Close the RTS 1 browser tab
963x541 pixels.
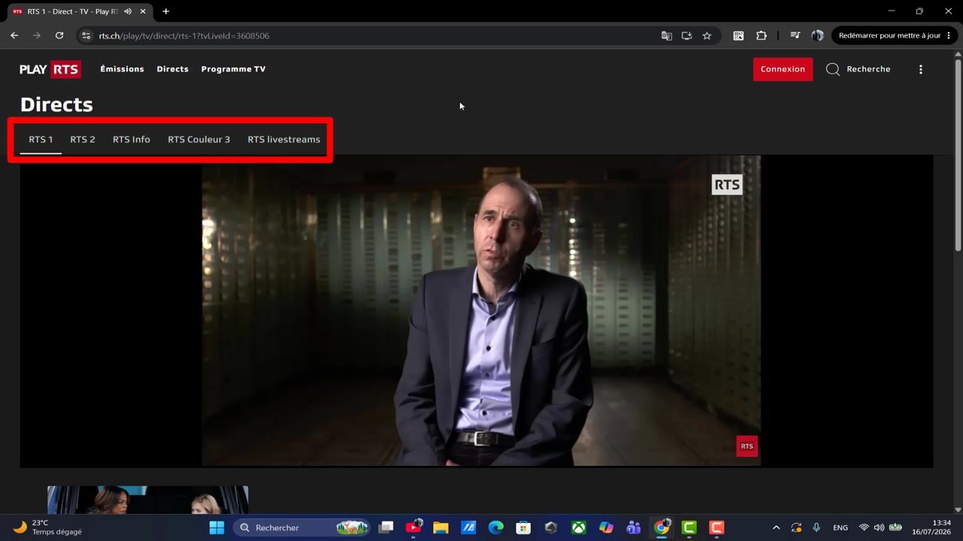point(143,11)
